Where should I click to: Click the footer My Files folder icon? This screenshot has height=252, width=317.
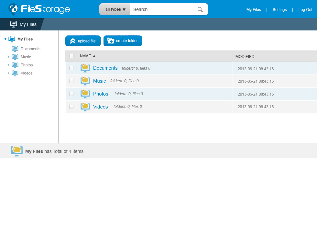[x=17, y=151]
